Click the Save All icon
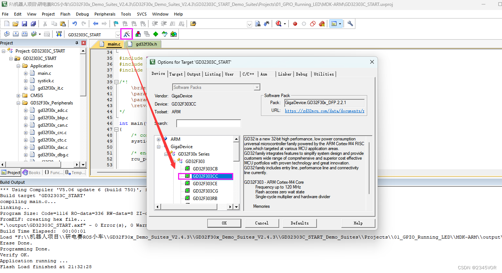This screenshot has width=502, height=273. [x=33, y=24]
